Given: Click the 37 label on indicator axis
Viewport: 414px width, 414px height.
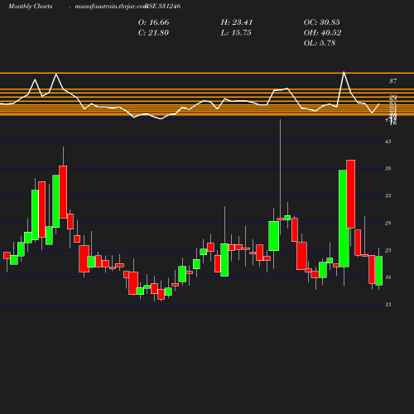Looking at the screenshot, I should pos(393,81).
